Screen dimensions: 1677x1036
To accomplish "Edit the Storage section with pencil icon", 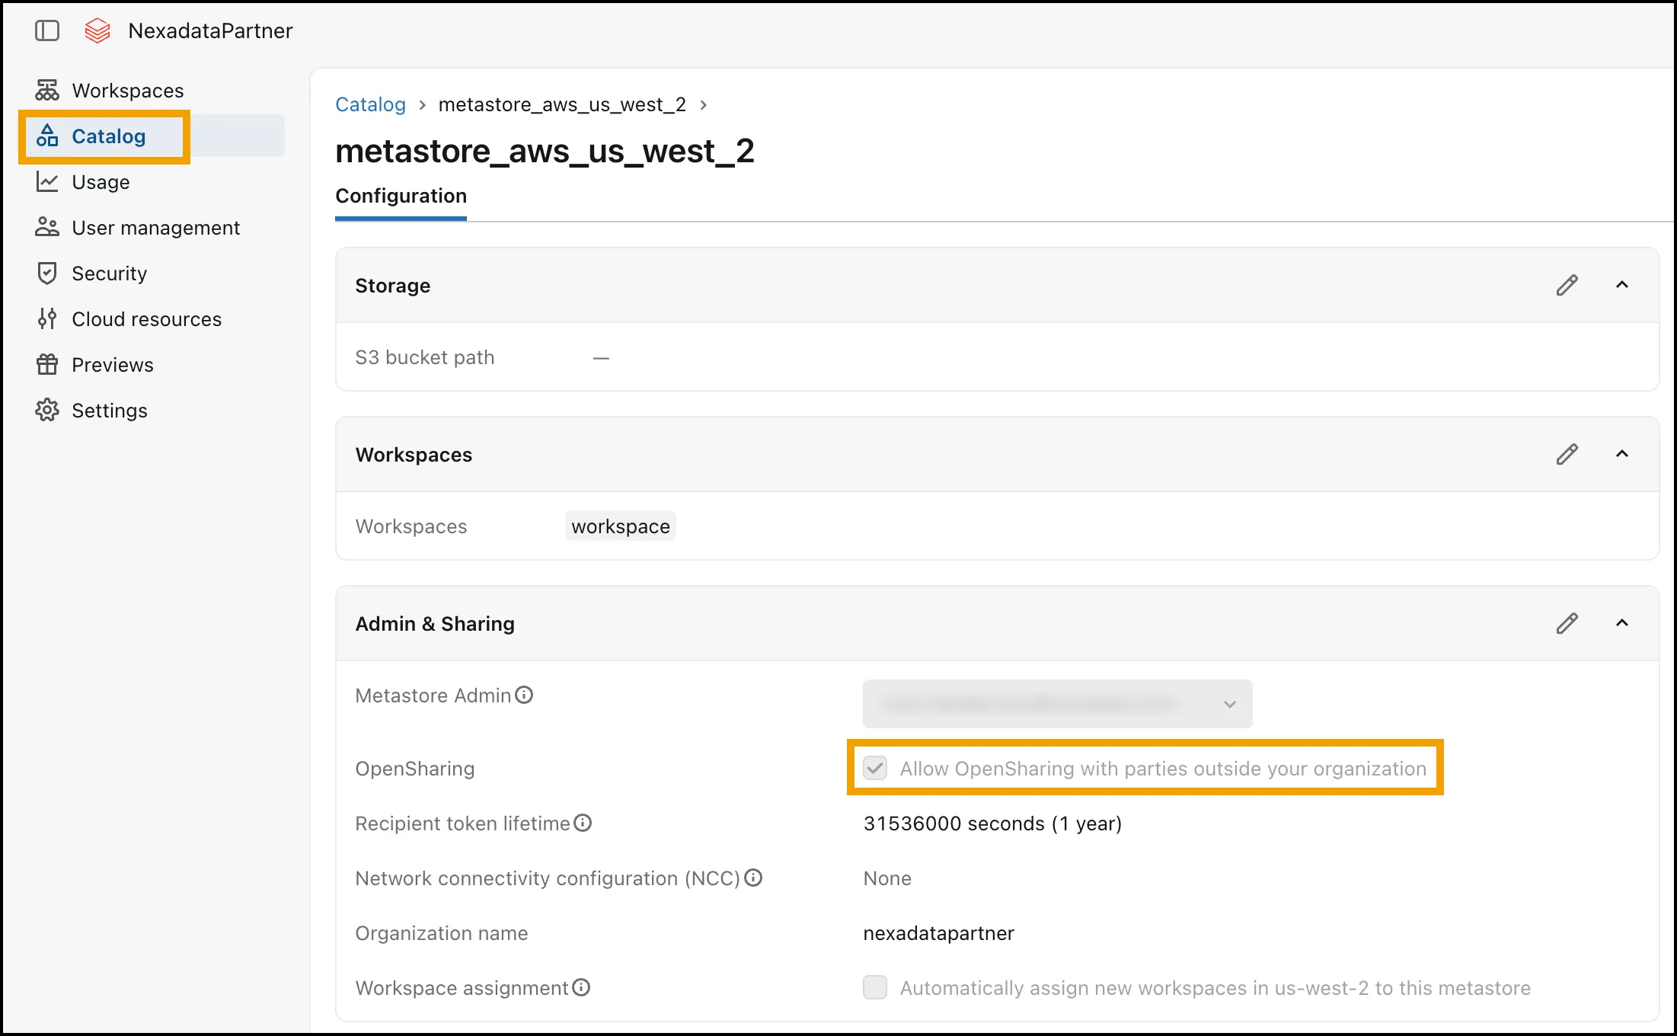I will pyautogui.click(x=1567, y=286).
